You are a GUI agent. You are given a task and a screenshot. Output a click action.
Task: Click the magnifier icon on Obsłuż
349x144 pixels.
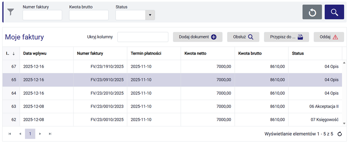click(x=250, y=37)
